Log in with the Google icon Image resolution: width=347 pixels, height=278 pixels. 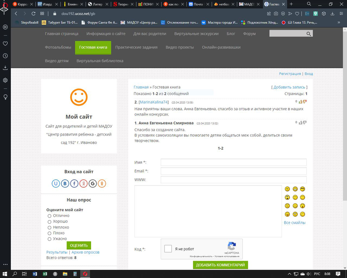(93, 183)
